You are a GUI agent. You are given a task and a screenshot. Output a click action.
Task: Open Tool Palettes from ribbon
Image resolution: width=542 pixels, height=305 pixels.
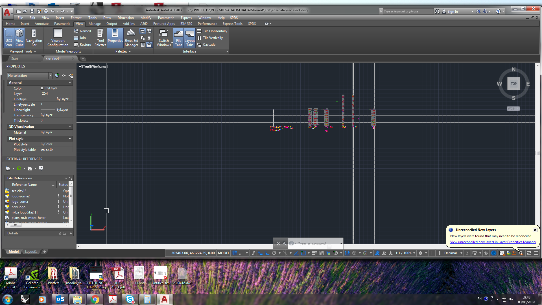pos(100,37)
